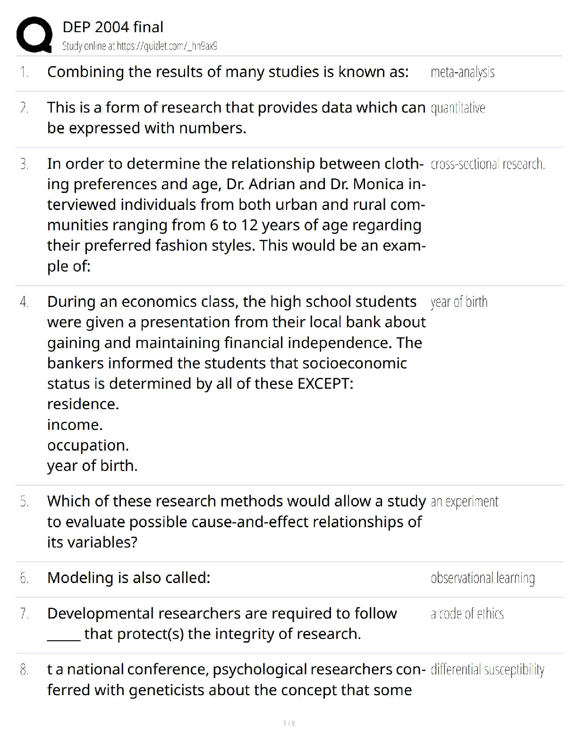Select question 4 about socioeconomic status
This screenshot has height=749, width=578.
click(236, 342)
